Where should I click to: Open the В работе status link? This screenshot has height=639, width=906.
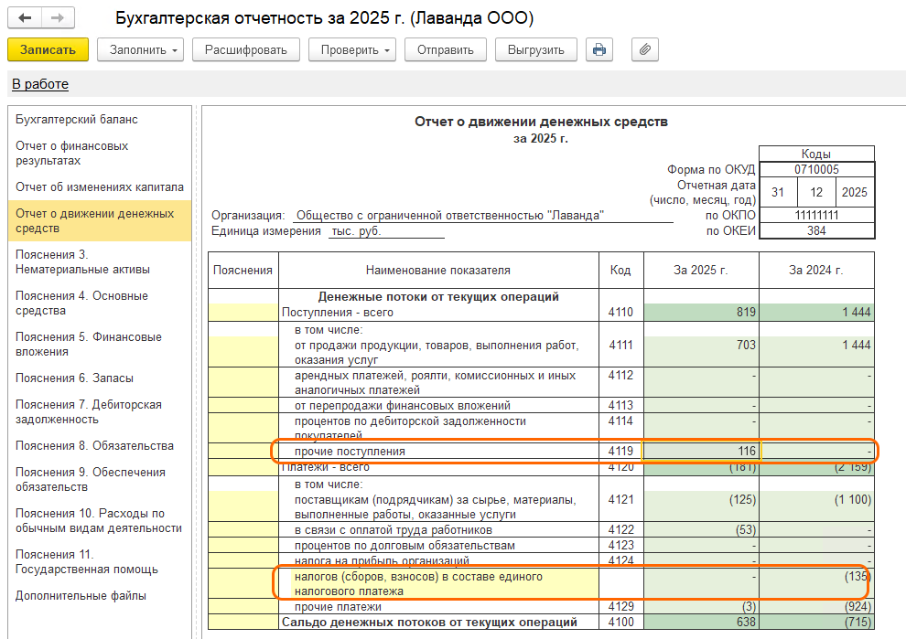[39, 84]
